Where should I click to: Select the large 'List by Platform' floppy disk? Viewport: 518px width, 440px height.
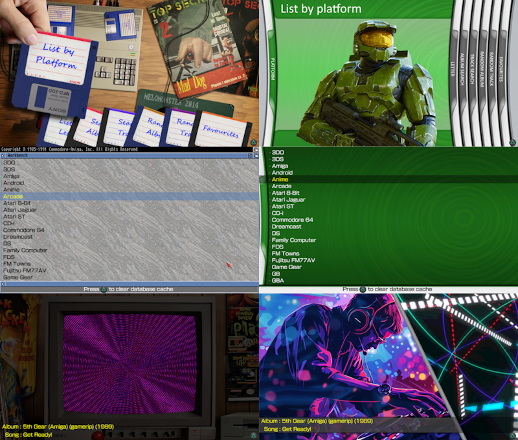(x=54, y=73)
